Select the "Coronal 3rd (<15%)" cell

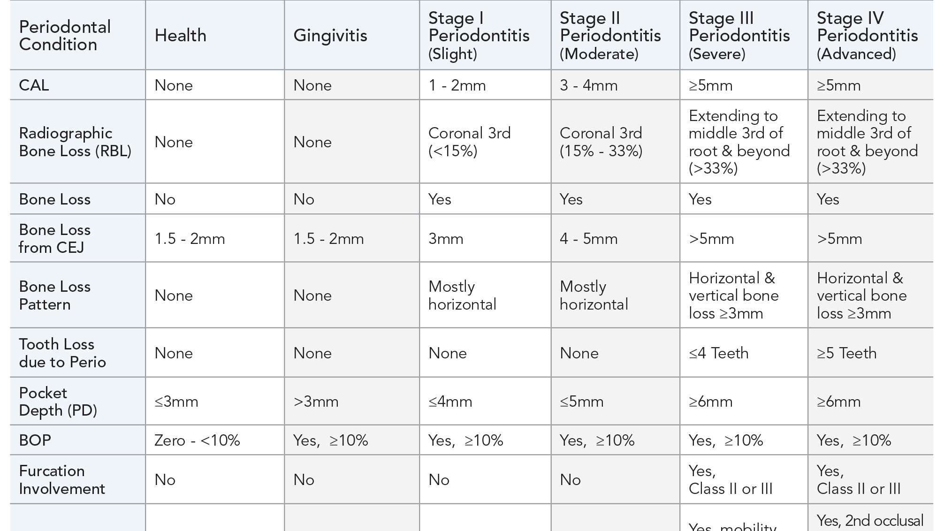(x=469, y=142)
